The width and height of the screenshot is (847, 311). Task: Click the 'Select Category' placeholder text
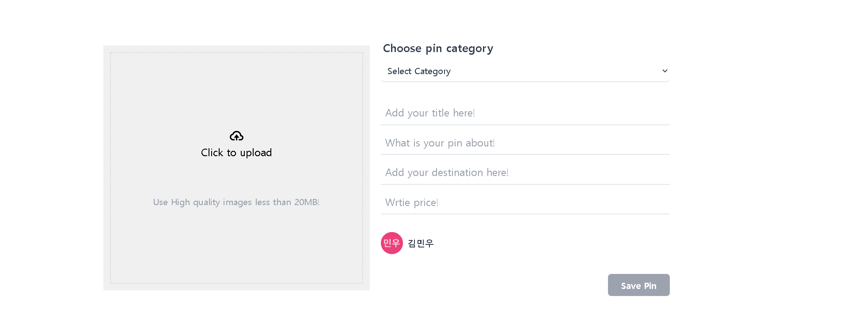pos(419,71)
